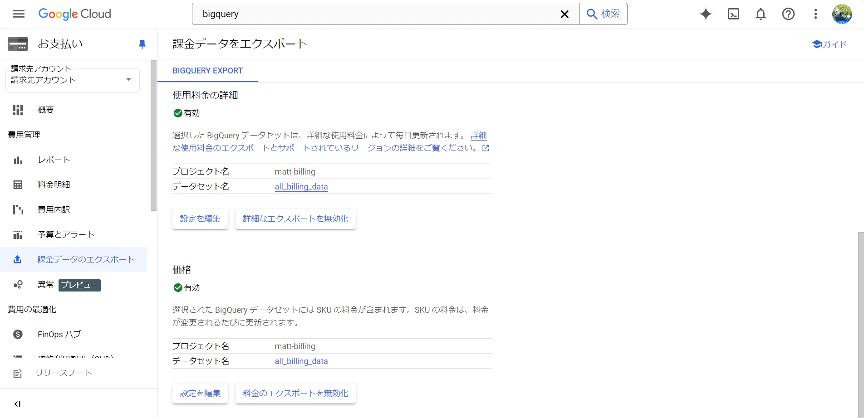Toggle the pin icon next to お支払い
864x418 pixels.
pyautogui.click(x=142, y=44)
